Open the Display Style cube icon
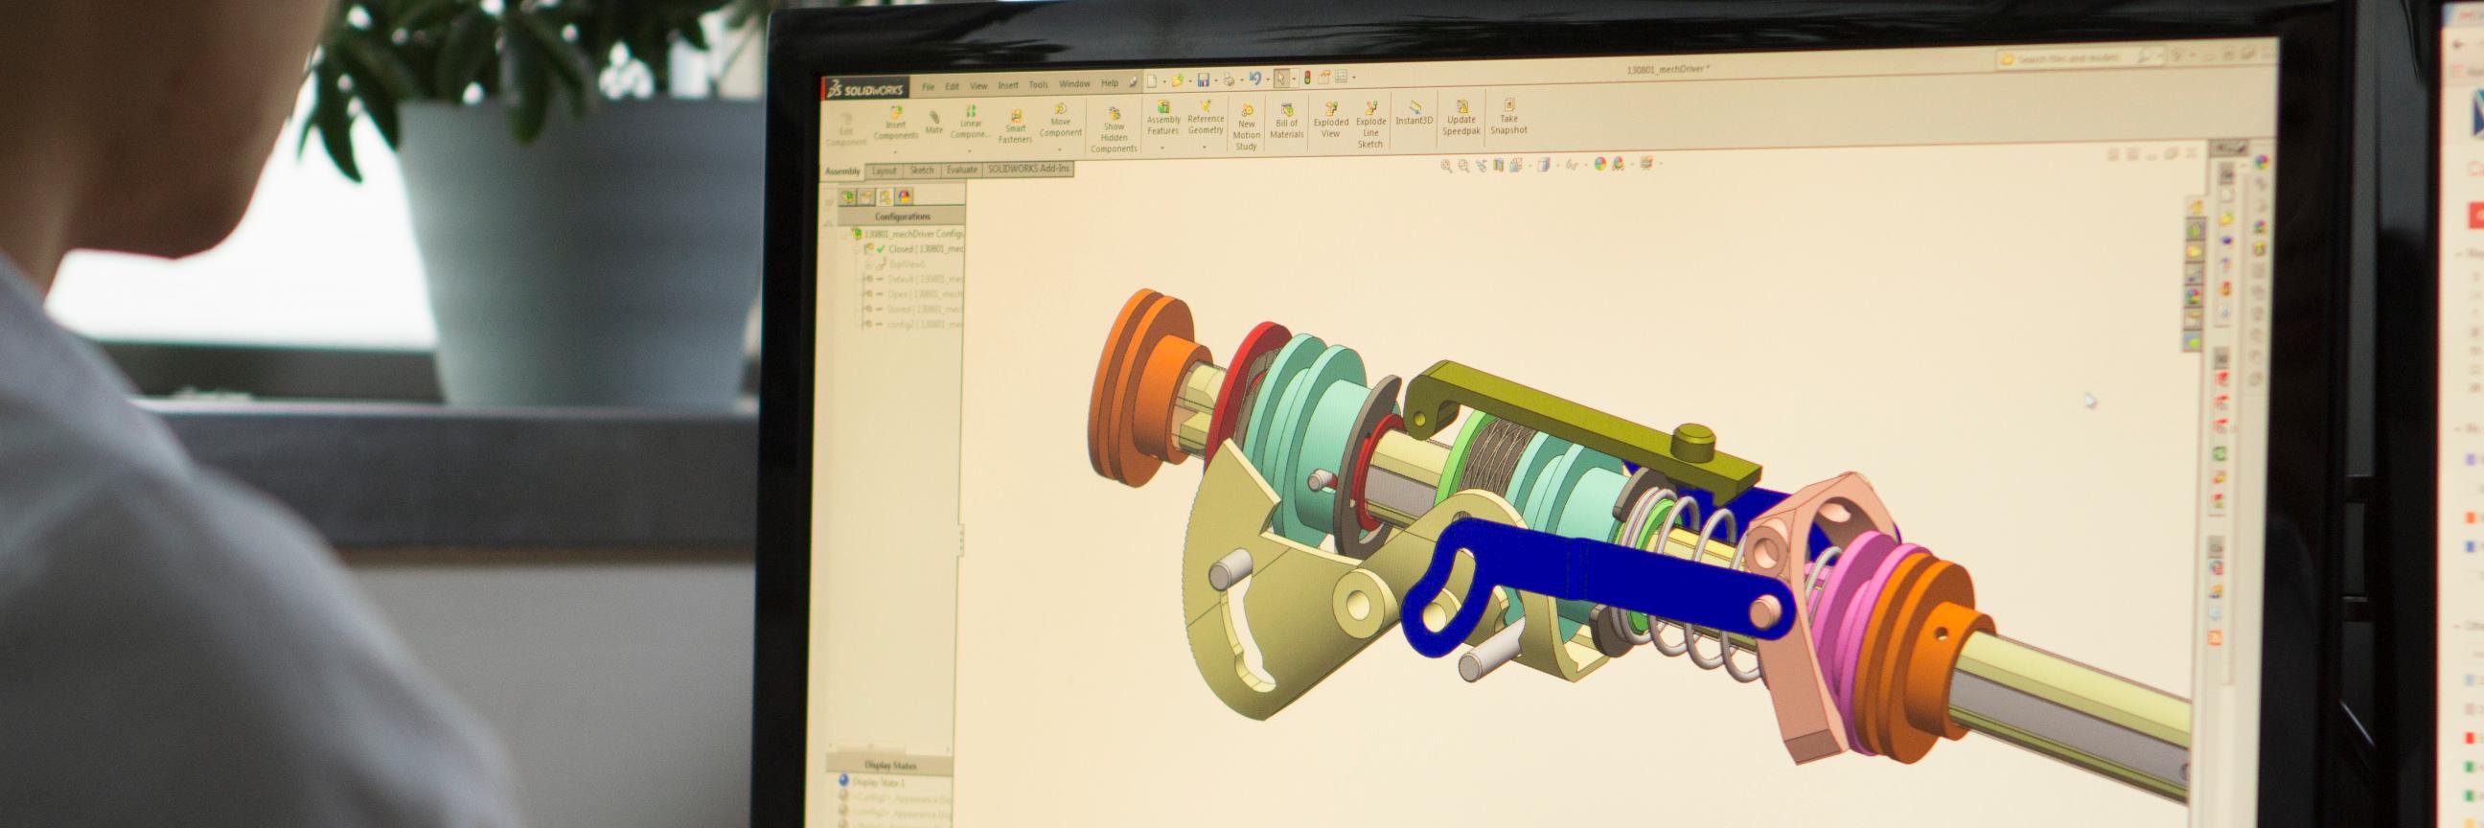The image size is (2484, 828). pos(1543,166)
